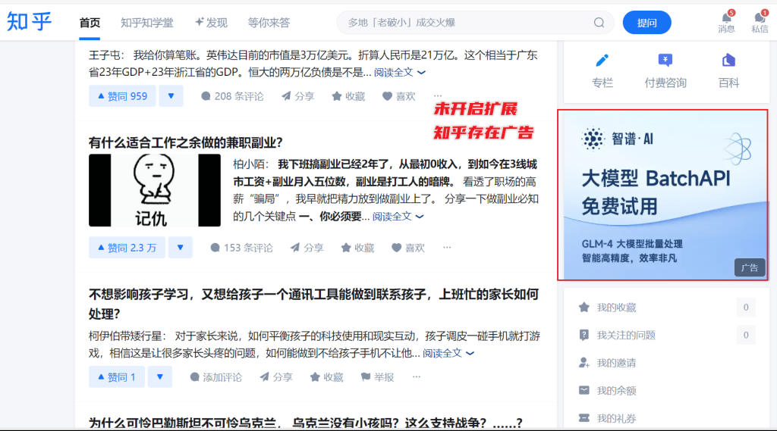This screenshot has width=777, height=431.
Task: Switch to 知乎知学堂 tab
Action: [147, 23]
